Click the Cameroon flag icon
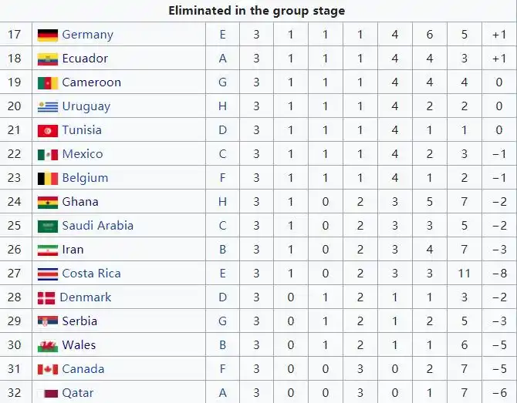 pyautogui.click(x=48, y=83)
